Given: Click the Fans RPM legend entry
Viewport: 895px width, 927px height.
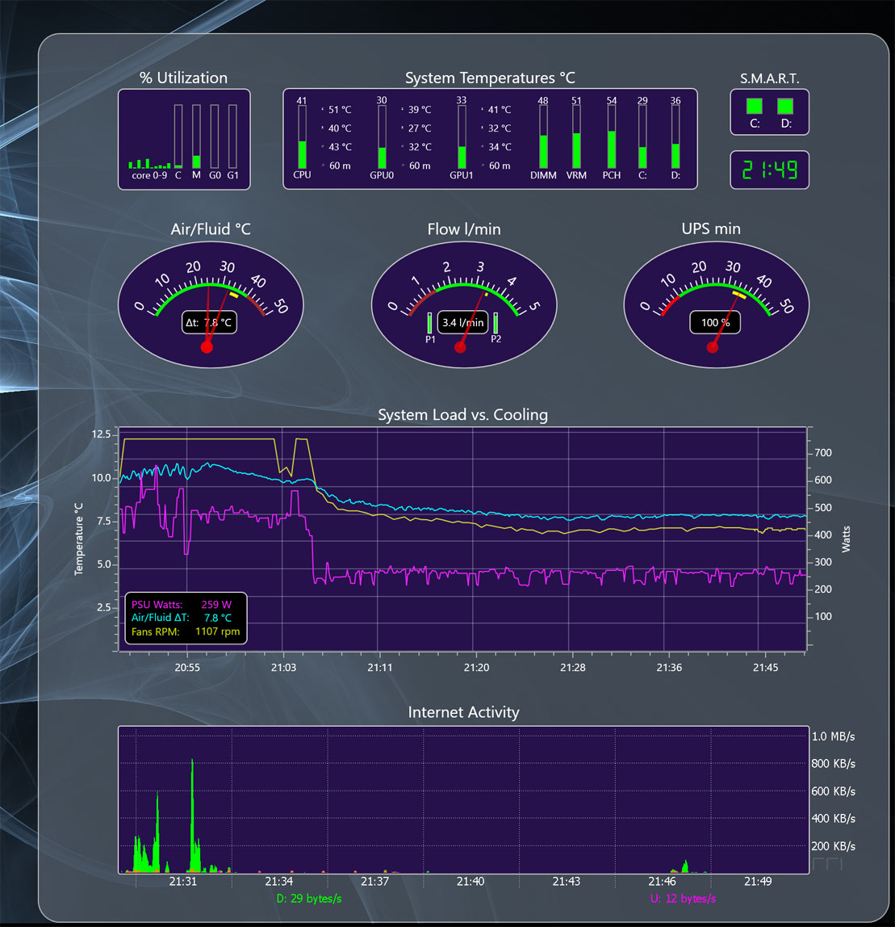Looking at the screenshot, I should pos(186,631).
